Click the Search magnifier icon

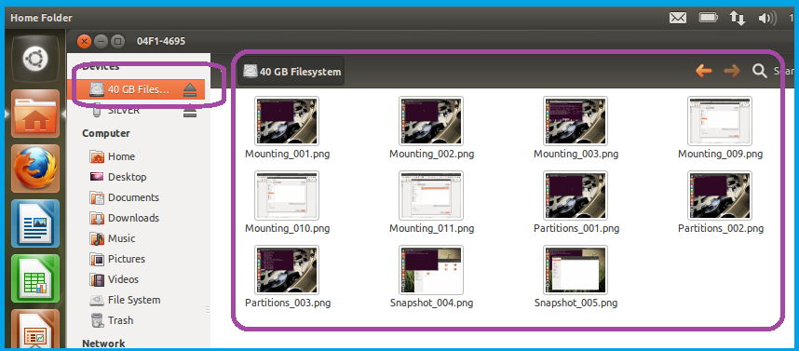point(760,72)
